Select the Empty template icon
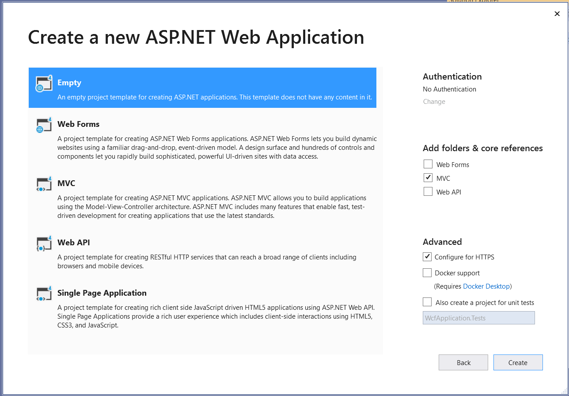The width and height of the screenshot is (569, 396). (x=43, y=84)
